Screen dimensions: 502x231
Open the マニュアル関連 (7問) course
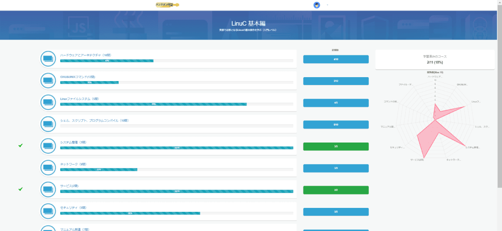coord(75,229)
